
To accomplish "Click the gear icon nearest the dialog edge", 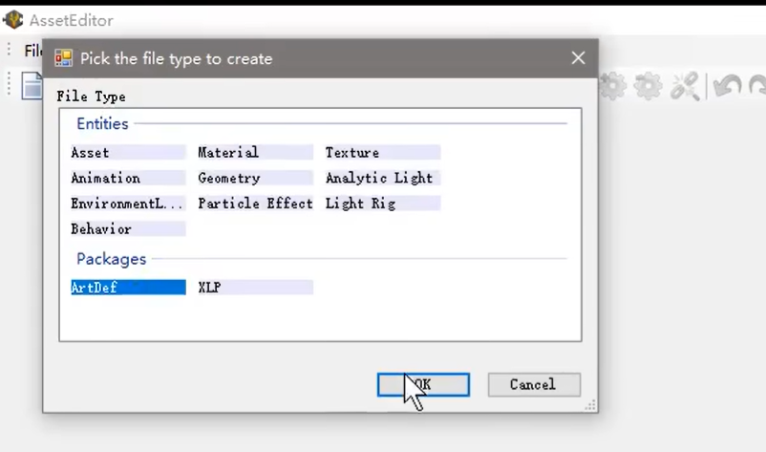I will pyautogui.click(x=612, y=87).
